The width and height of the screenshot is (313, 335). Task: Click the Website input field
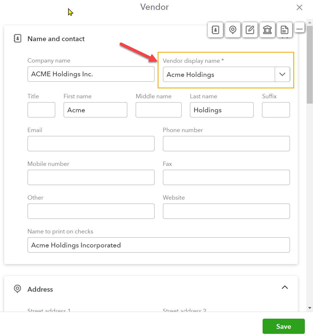tap(226, 211)
